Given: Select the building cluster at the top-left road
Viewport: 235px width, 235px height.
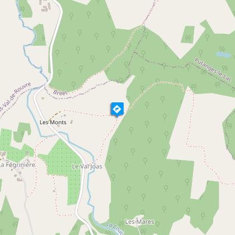Looking at the screenshot, I should pos(45,6).
